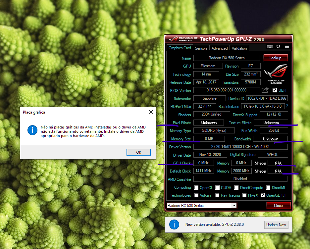310x249 pixels.
Task: Click the Texture Fillrate value Unknown
Action: [x=271, y=123]
